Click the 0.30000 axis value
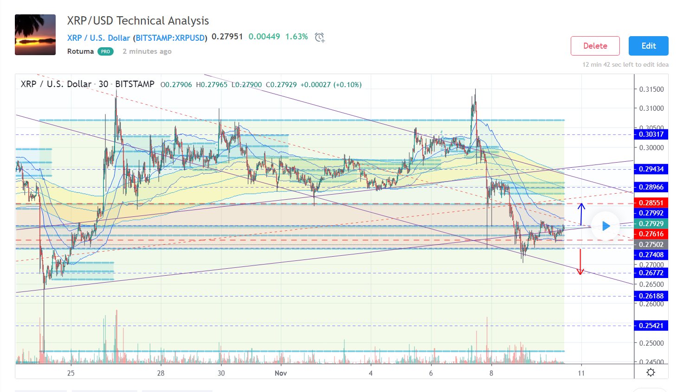 [651, 148]
